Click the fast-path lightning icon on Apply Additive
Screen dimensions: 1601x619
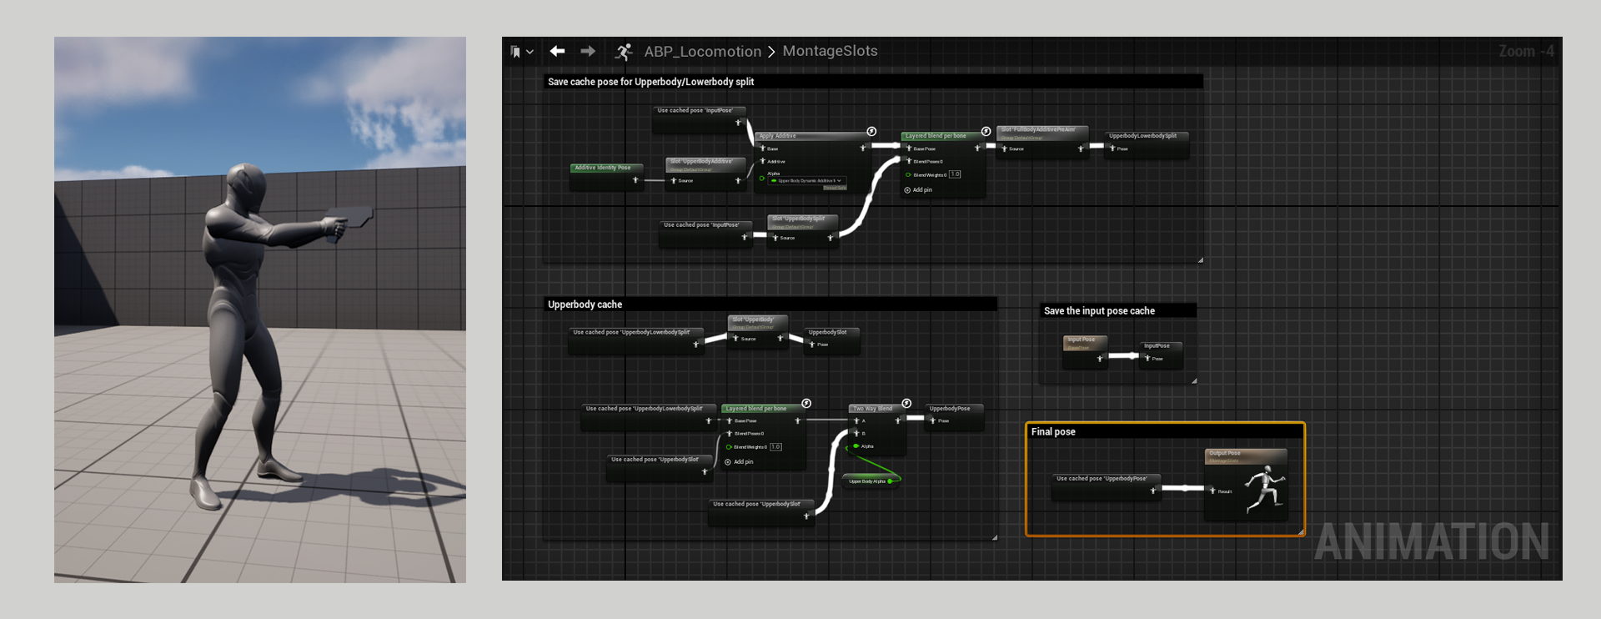871,131
